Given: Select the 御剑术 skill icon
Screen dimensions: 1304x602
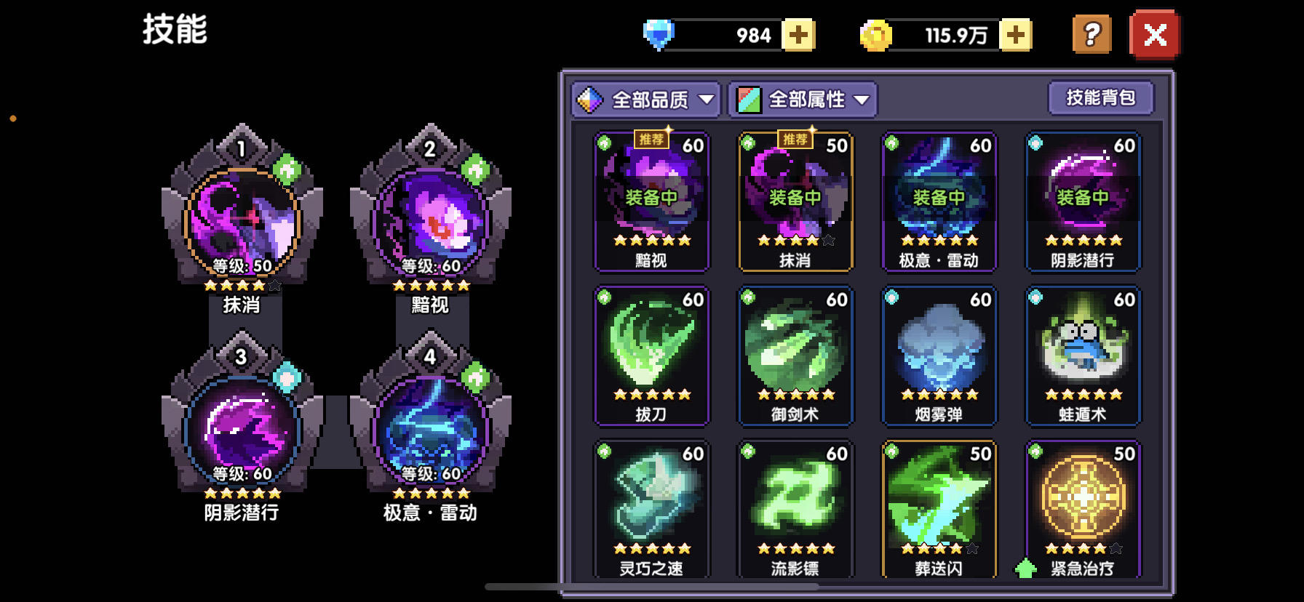Looking at the screenshot, I should click(x=795, y=356).
